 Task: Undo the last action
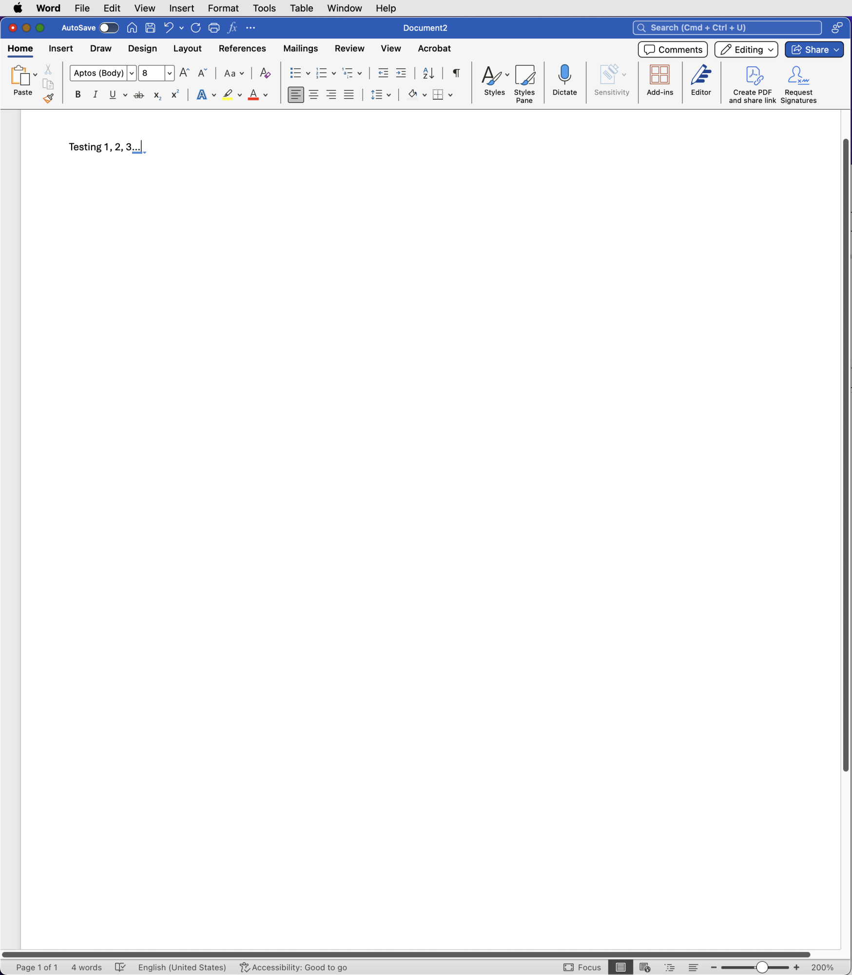click(169, 28)
